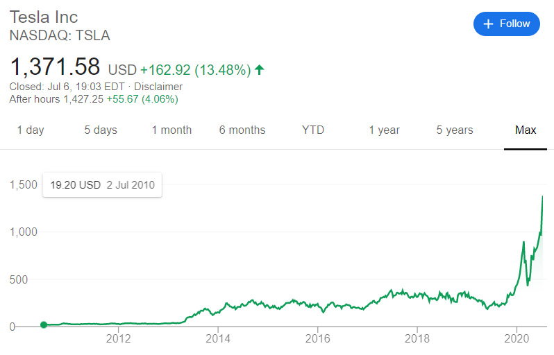Choose the 5 years range tab
This screenshot has width=554, height=355.
click(455, 130)
